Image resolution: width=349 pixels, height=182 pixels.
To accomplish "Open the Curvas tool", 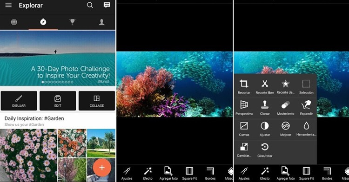I will pos(244,129).
